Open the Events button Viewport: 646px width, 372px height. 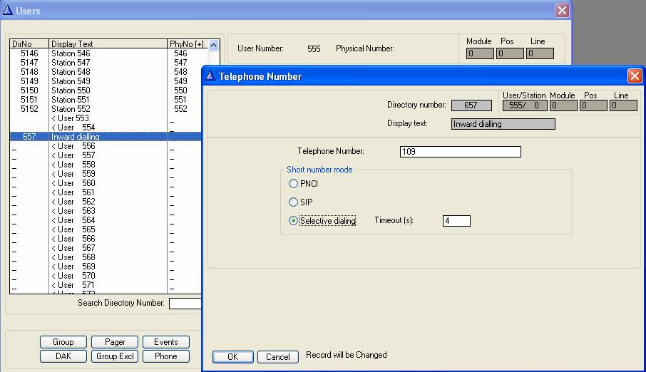pos(165,342)
